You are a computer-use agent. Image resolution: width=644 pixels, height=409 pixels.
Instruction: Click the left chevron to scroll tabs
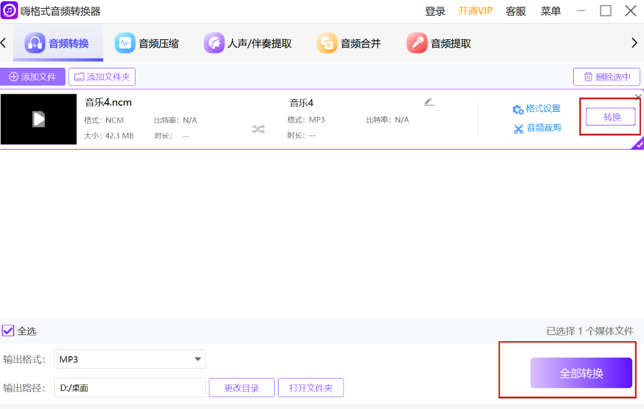(4, 42)
